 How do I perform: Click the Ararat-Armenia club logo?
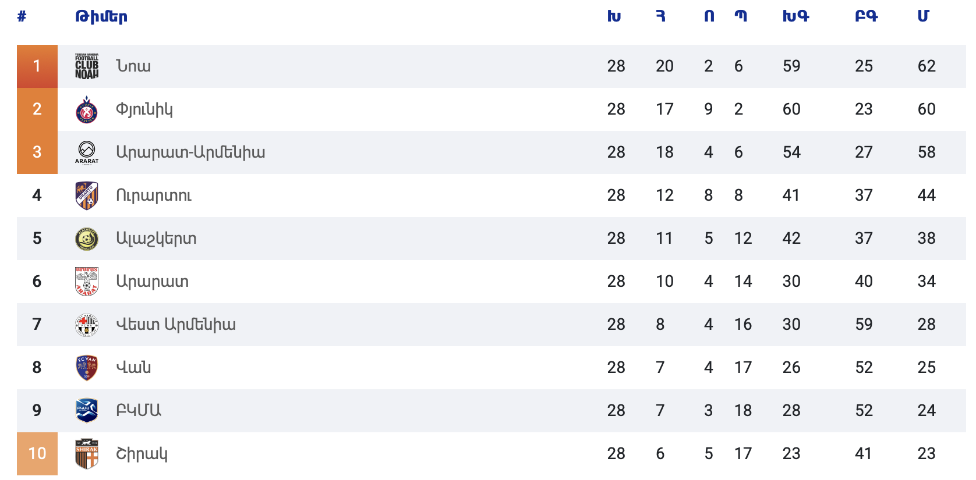coord(87,152)
